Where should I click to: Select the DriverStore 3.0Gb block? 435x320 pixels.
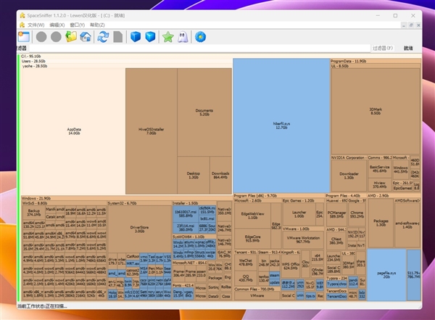pos(139,229)
